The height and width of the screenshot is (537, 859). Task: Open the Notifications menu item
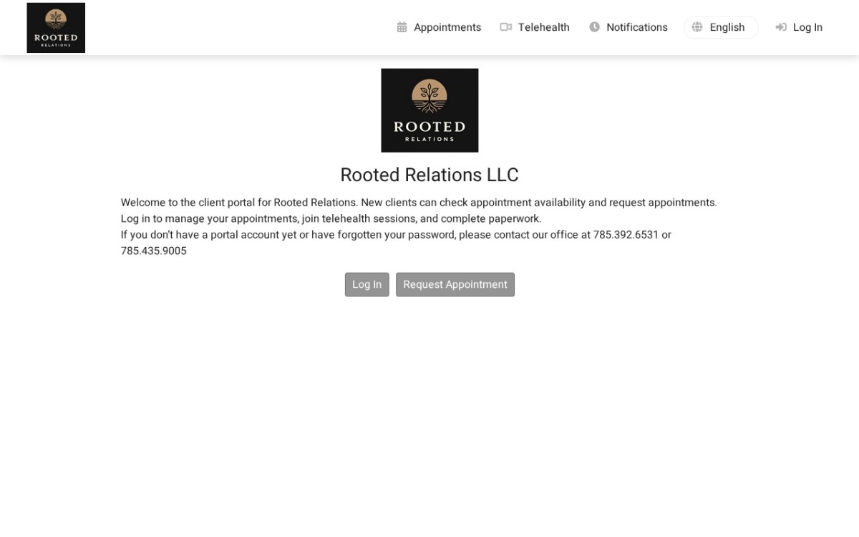coord(629,27)
